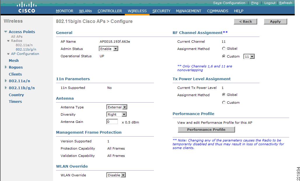The height and width of the screenshot is (181, 300).
Task: Select Global for RF channel assignment
Action: [224, 49]
